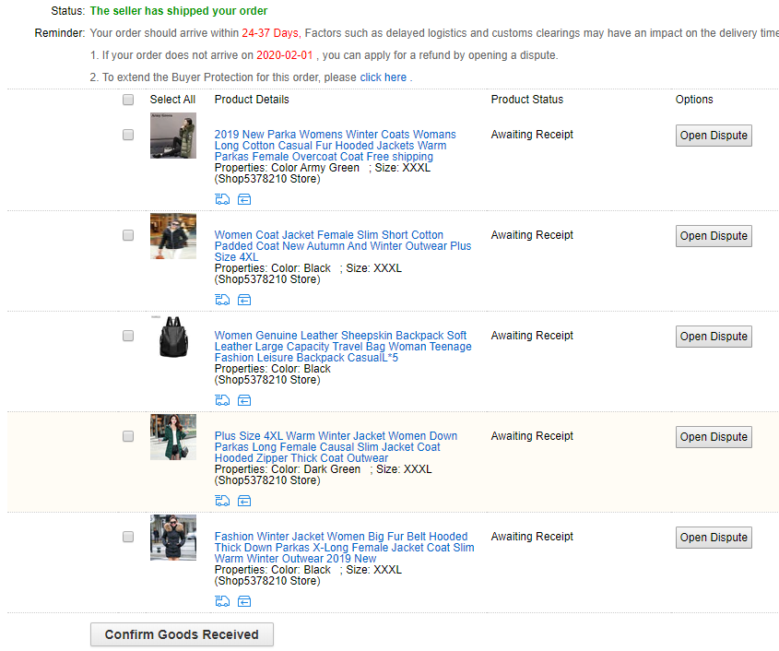Follow the 'click here' Buyer Protection link

383,77
